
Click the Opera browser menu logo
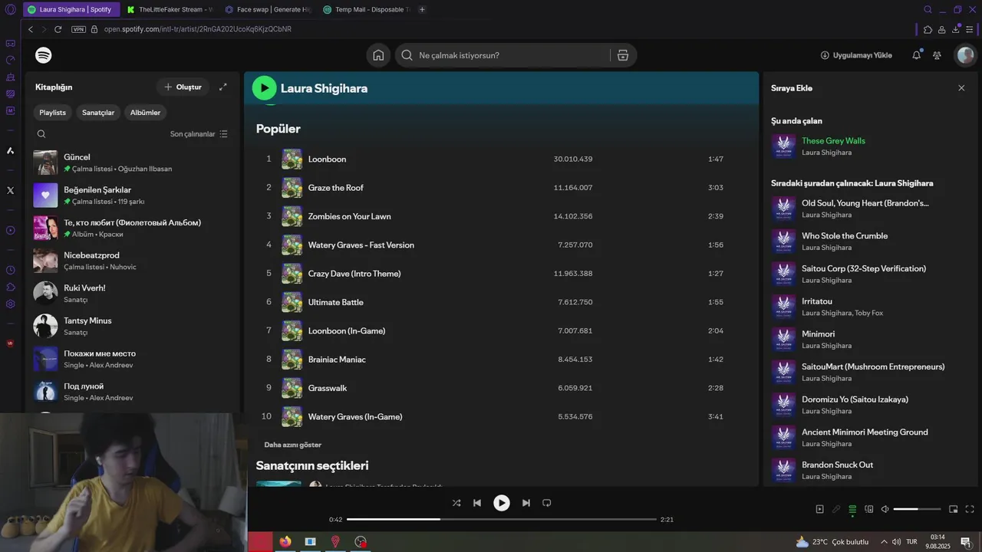(x=10, y=10)
